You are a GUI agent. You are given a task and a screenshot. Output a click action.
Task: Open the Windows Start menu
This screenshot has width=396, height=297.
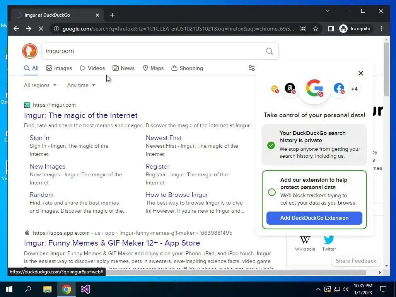[x=9, y=289]
